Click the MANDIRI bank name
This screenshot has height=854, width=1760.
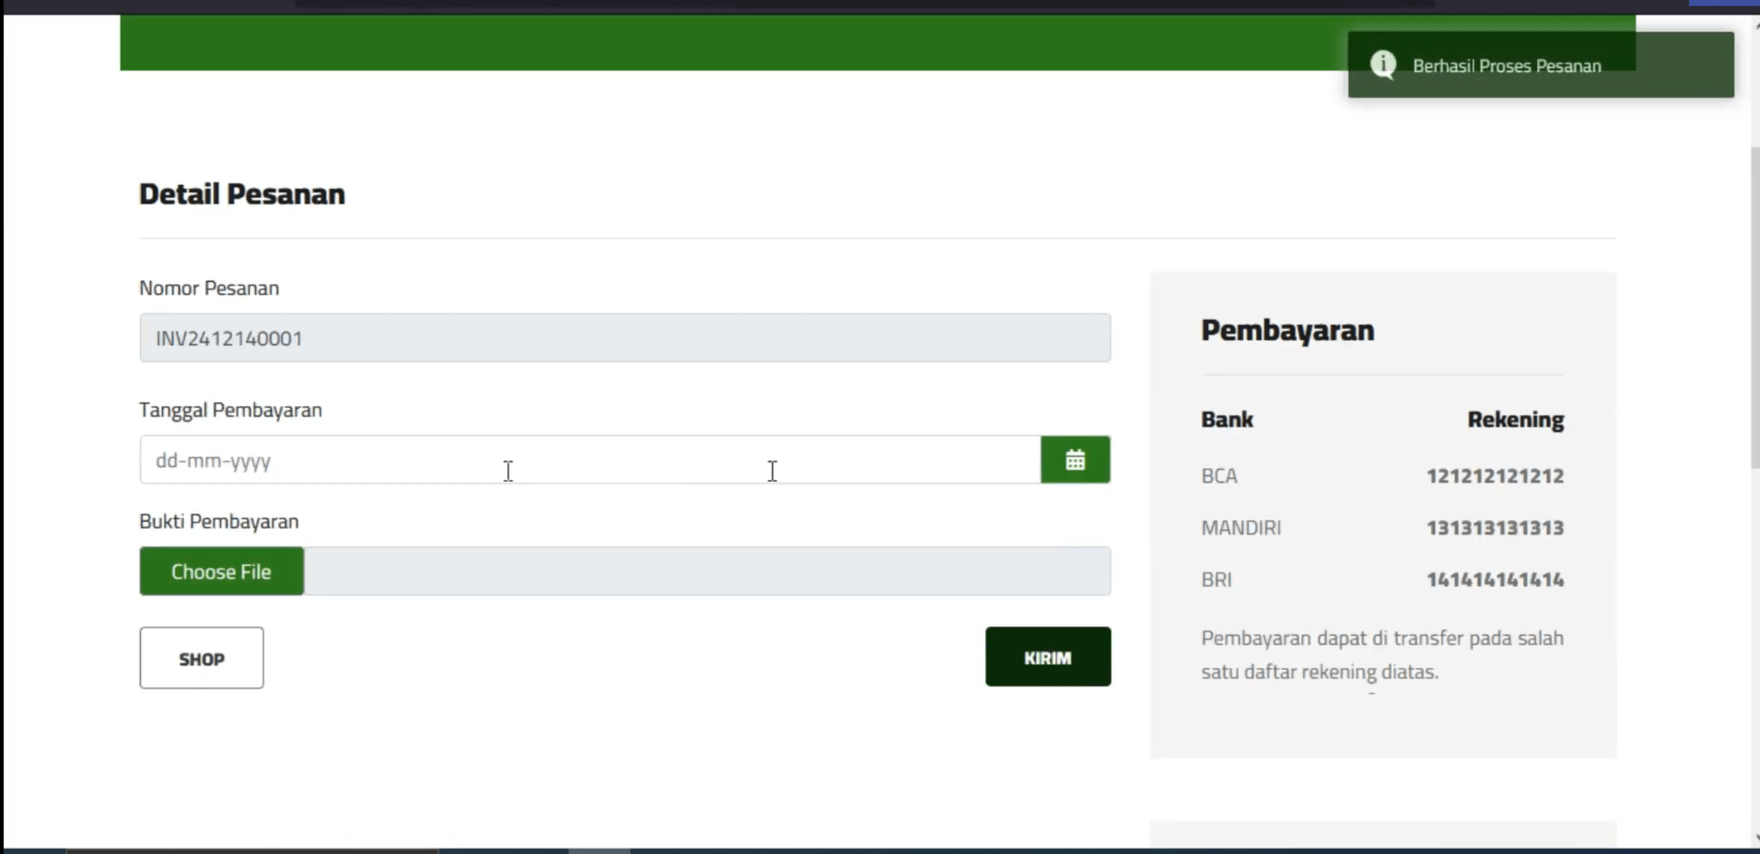coord(1241,528)
